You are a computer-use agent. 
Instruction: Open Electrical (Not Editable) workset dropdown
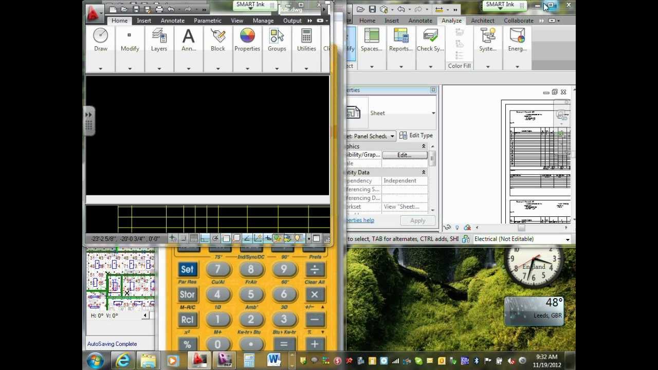point(568,239)
